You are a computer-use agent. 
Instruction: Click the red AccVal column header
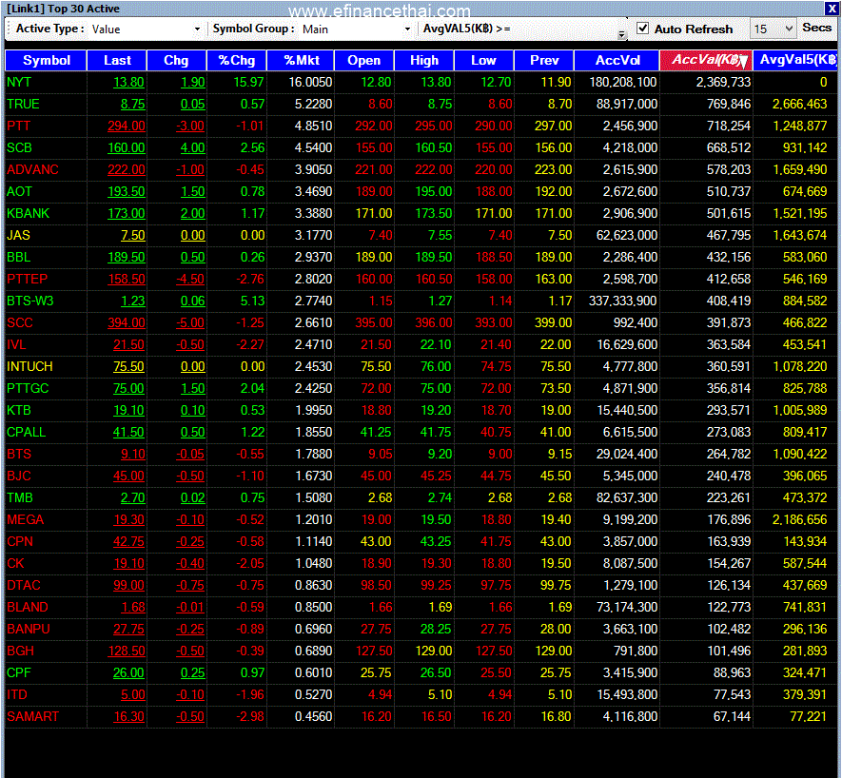pos(706,60)
